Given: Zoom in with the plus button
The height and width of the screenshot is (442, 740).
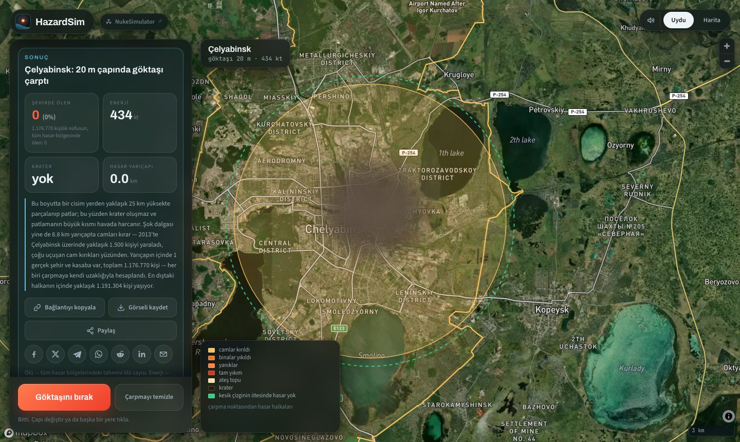Looking at the screenshot, I should (x=727, y=46).
